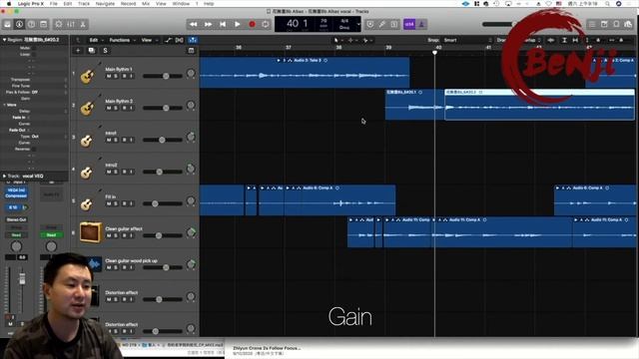Open the Navigate menu
The image size is (639, 359).
[x=105, y=4]
